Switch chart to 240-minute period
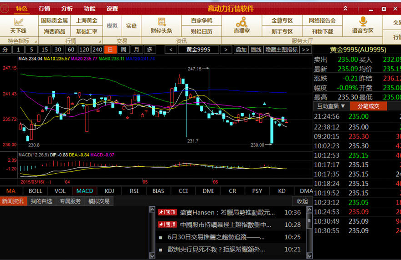Screen dimensions: 401x260 pos(97,50)
